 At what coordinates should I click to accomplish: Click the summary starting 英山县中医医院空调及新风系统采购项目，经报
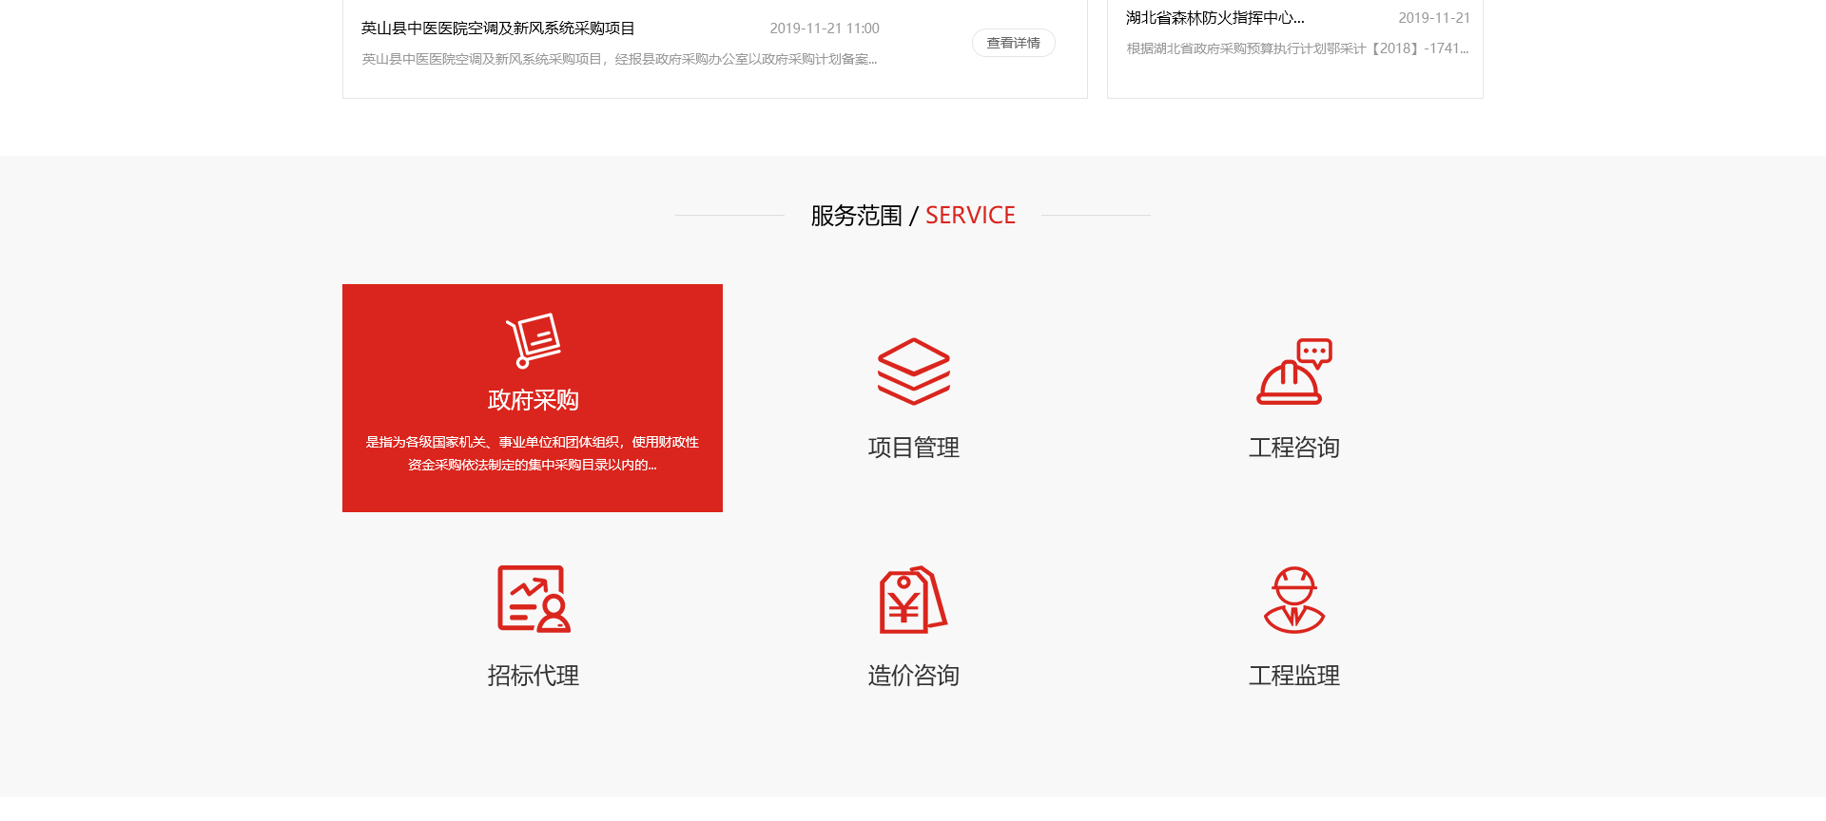619,59
